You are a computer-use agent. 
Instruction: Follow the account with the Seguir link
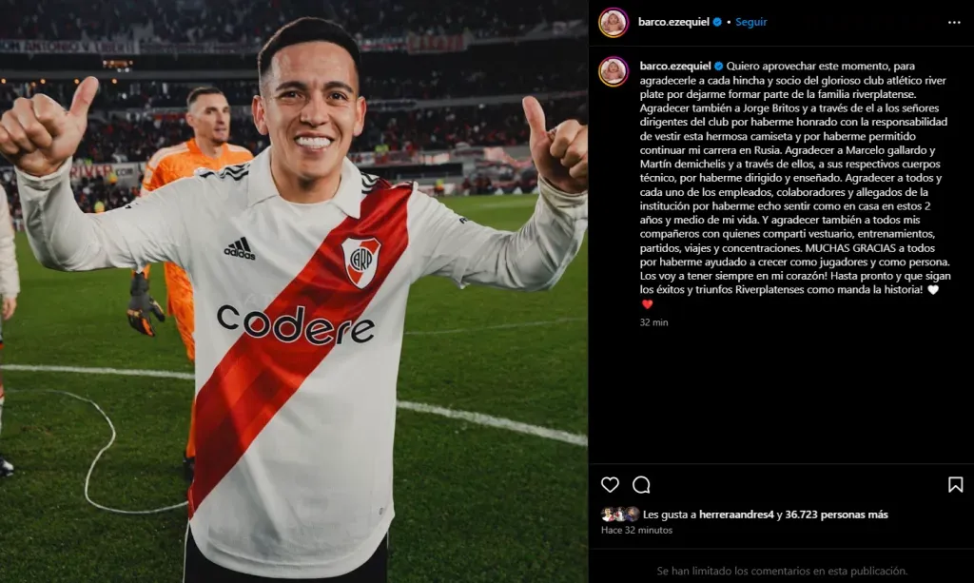tap(751, 22)
